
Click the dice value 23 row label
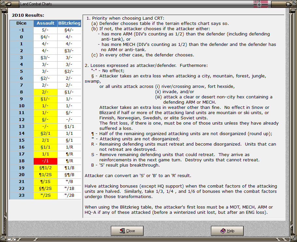click(x=21, y=195)
